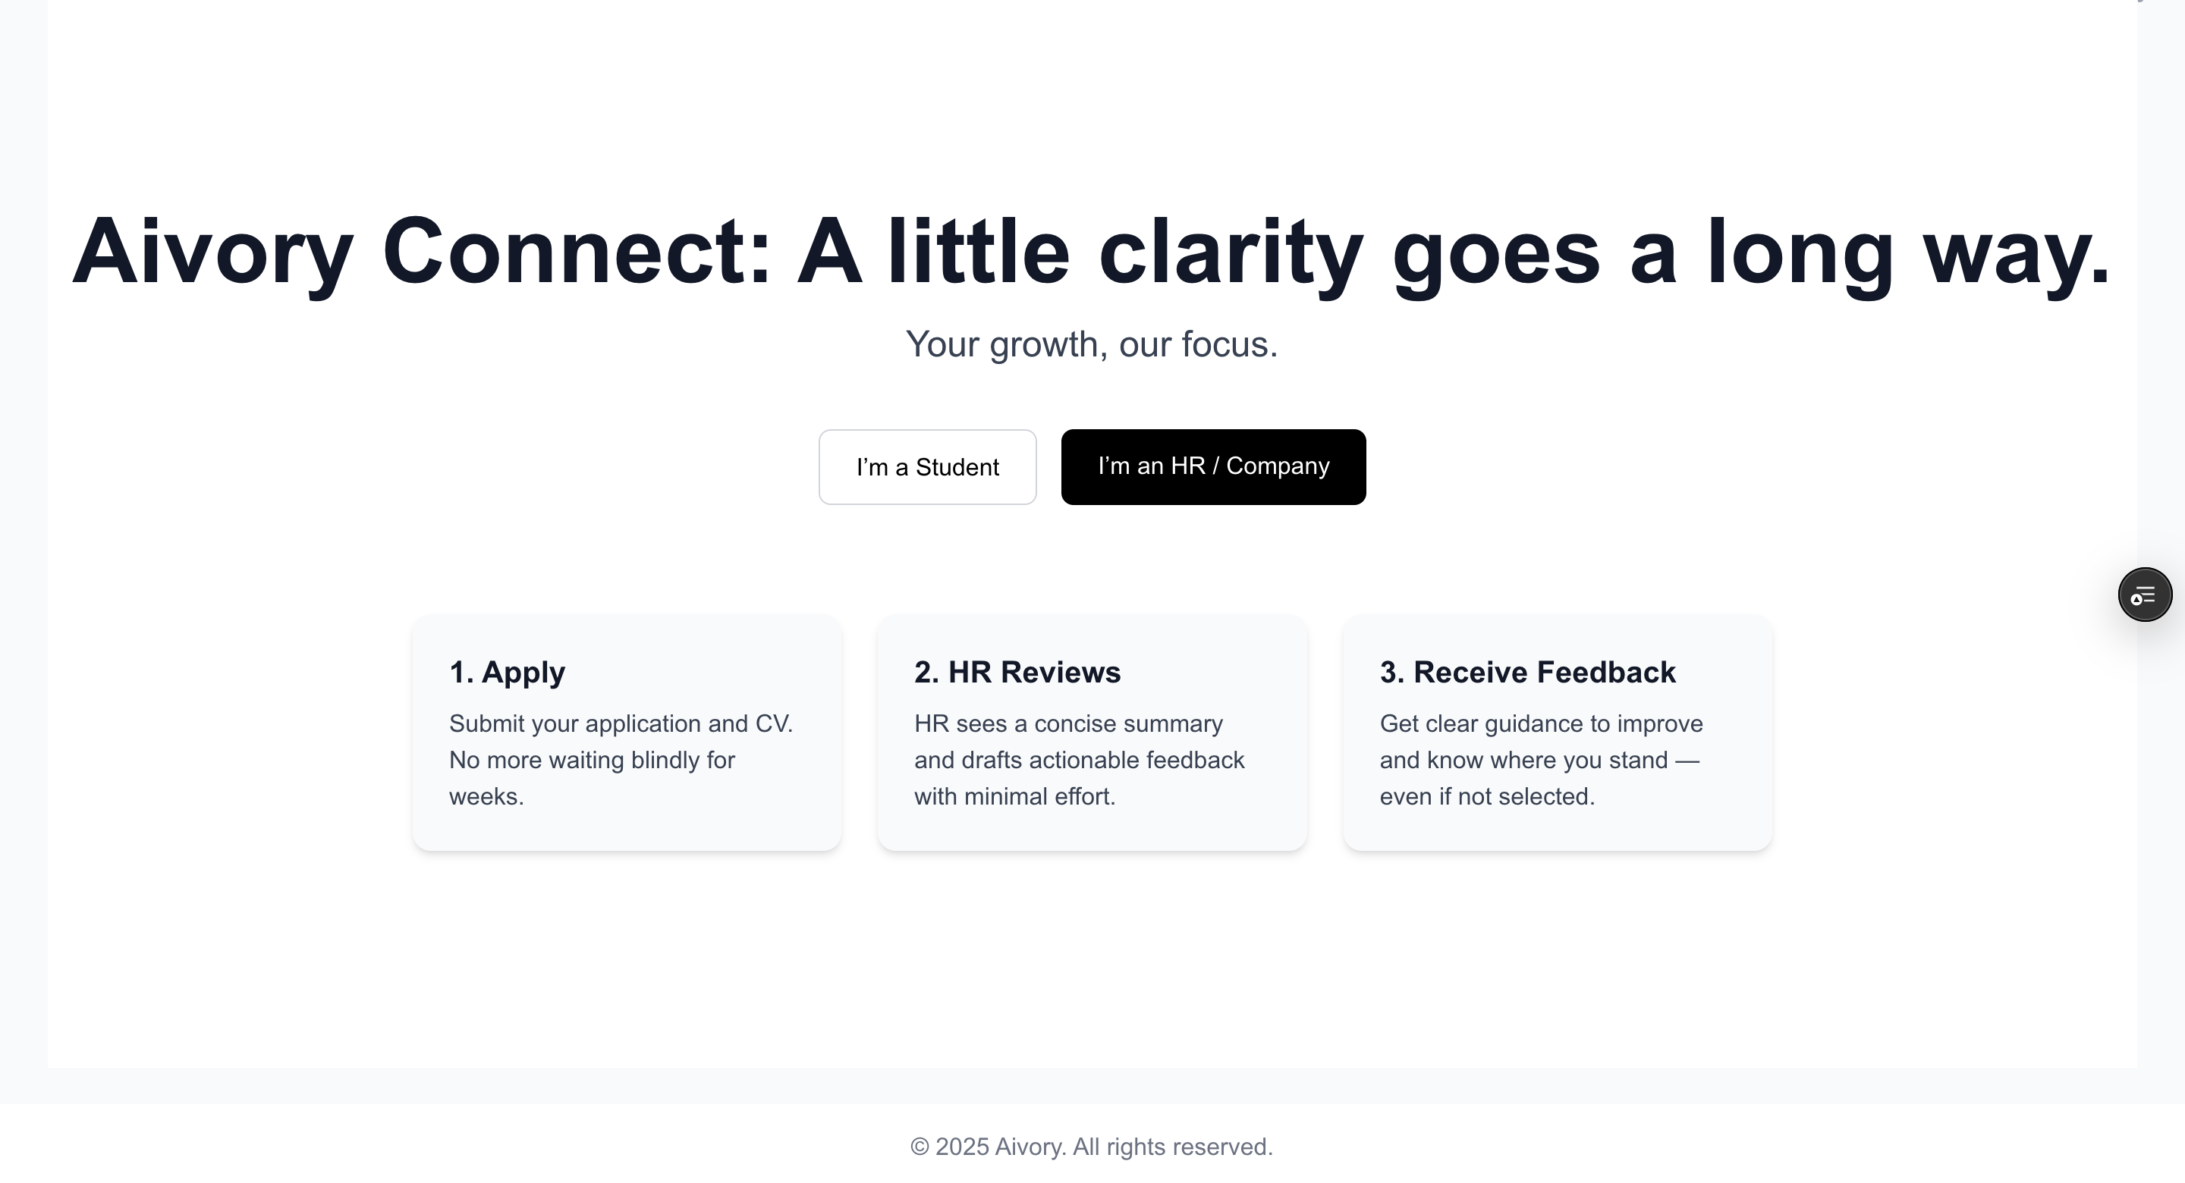
Task: Click the copyright footer text
Action: 1092,1146
